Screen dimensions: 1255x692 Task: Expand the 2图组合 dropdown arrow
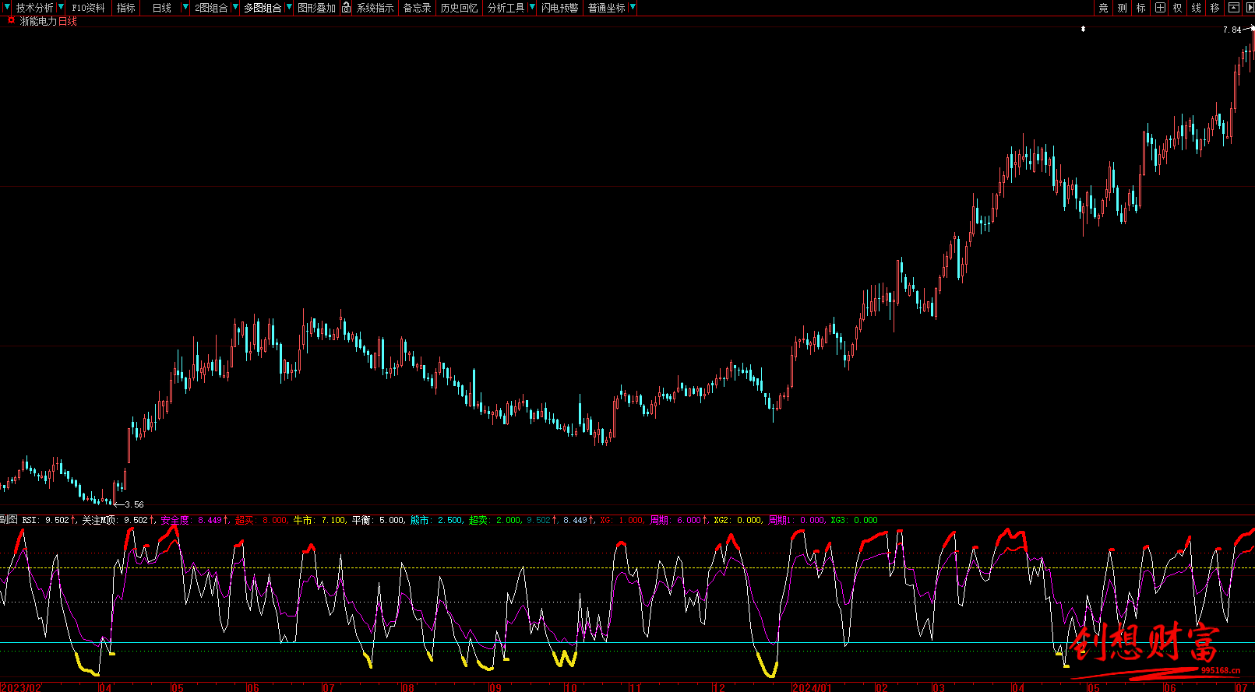(x=235, y=7)
